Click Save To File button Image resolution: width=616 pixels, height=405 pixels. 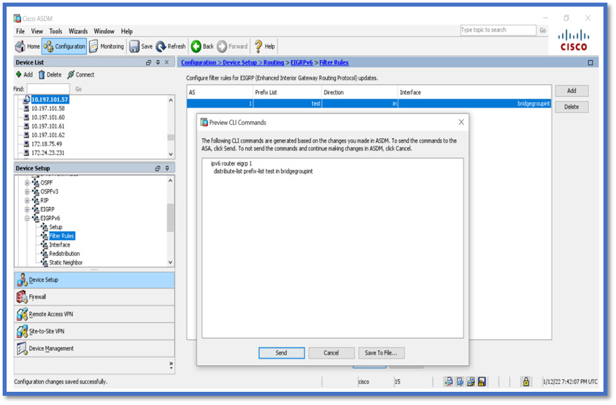[381, 353]
